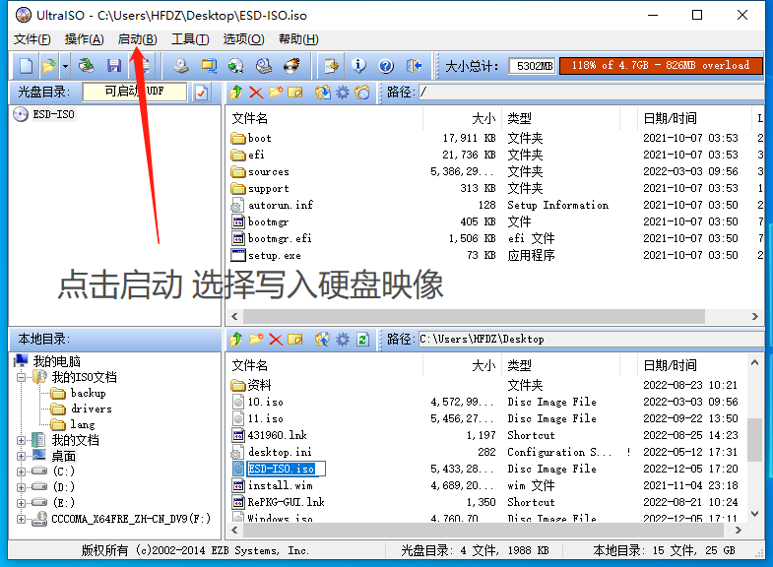Click the Add Files document-gear toolbar icon

[331, 66]
